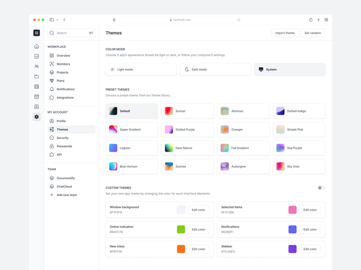Open a new tab with plus icon
The image size is (361, 270).
coord(319,20)
